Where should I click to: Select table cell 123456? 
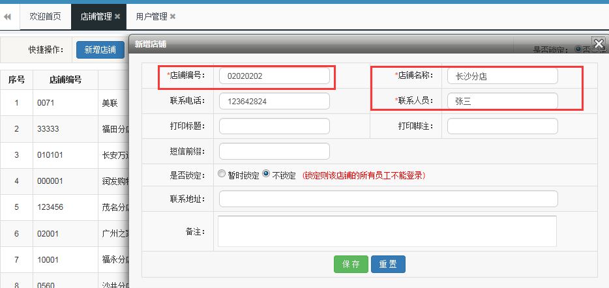[65, 207]
